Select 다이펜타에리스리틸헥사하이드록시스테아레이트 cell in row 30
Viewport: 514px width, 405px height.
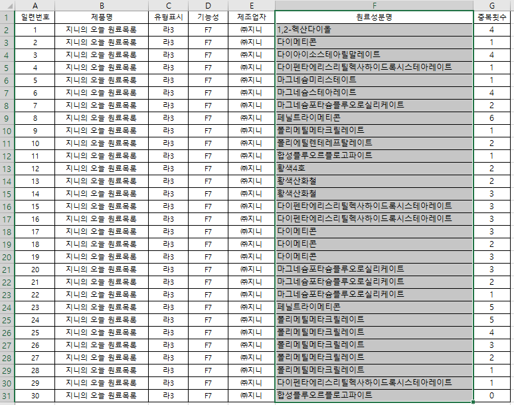pos(375,383)
